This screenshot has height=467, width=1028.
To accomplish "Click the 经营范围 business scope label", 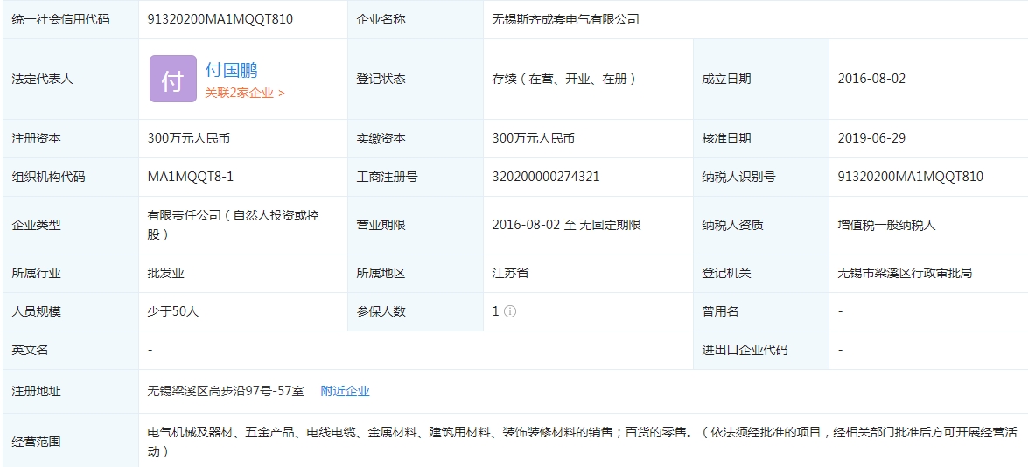I will 37,442.
